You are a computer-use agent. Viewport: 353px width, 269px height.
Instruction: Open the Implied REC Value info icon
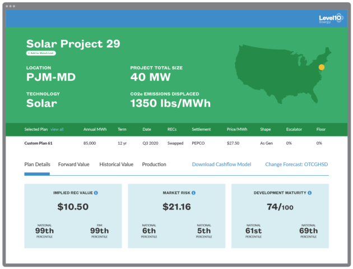(96, 193)
